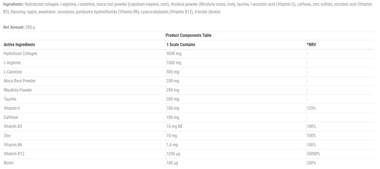The height and width of the screenshot is (169, 380).
Task: Click the L-Arginine ingredient cell
Action: pos(12,63)
